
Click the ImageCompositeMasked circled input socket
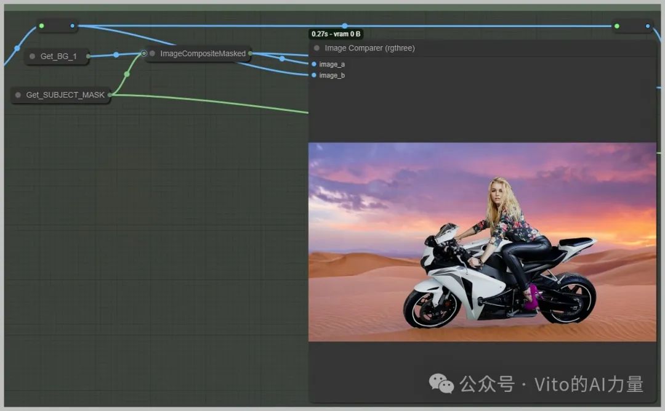(144, 53)
